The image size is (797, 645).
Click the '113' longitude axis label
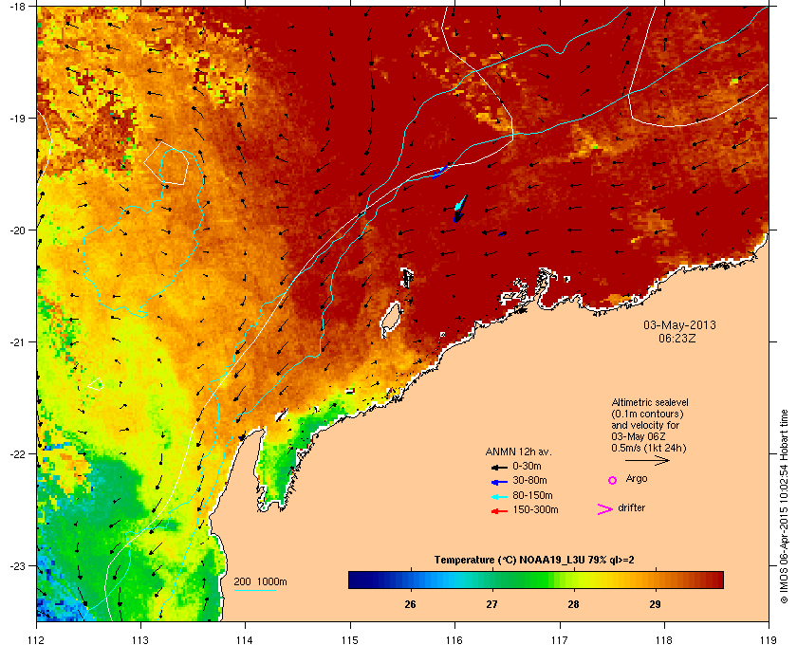pos(140,639)
